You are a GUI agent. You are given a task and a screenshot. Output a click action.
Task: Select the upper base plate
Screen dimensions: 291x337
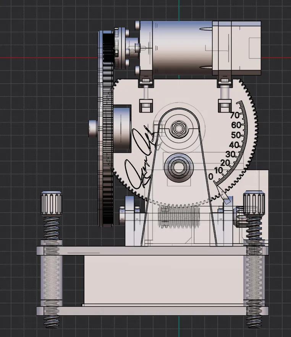152,251
